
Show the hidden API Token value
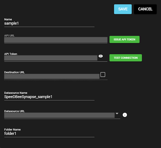tap(101, 56)
